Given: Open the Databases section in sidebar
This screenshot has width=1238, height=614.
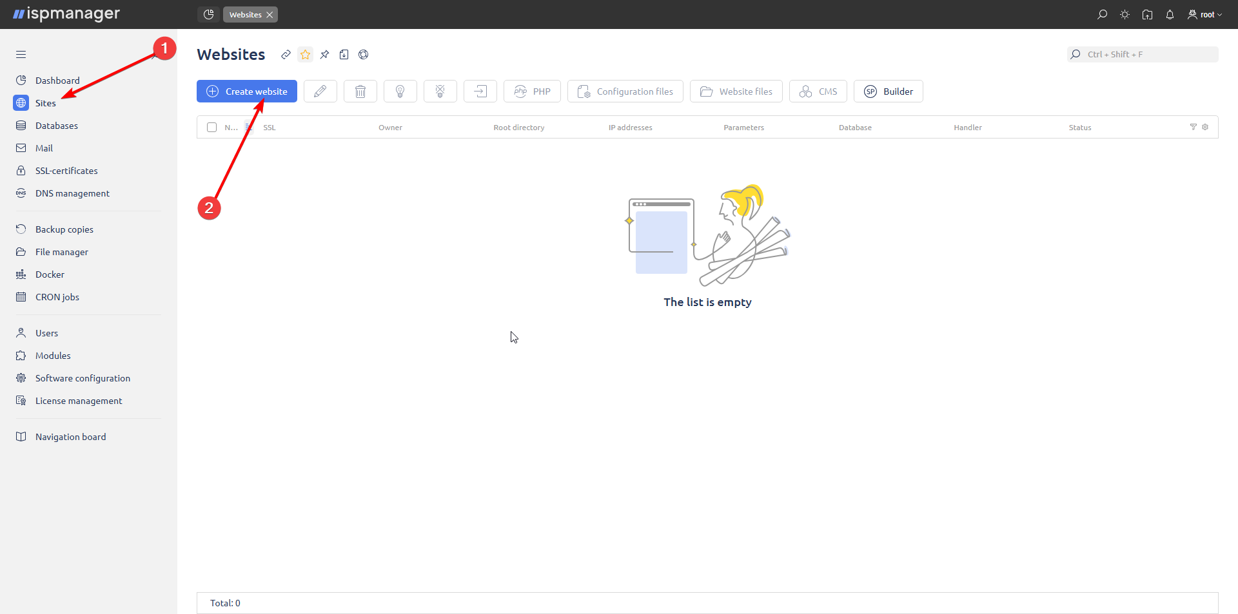Looking at the screenshot, I should (57, 126).
